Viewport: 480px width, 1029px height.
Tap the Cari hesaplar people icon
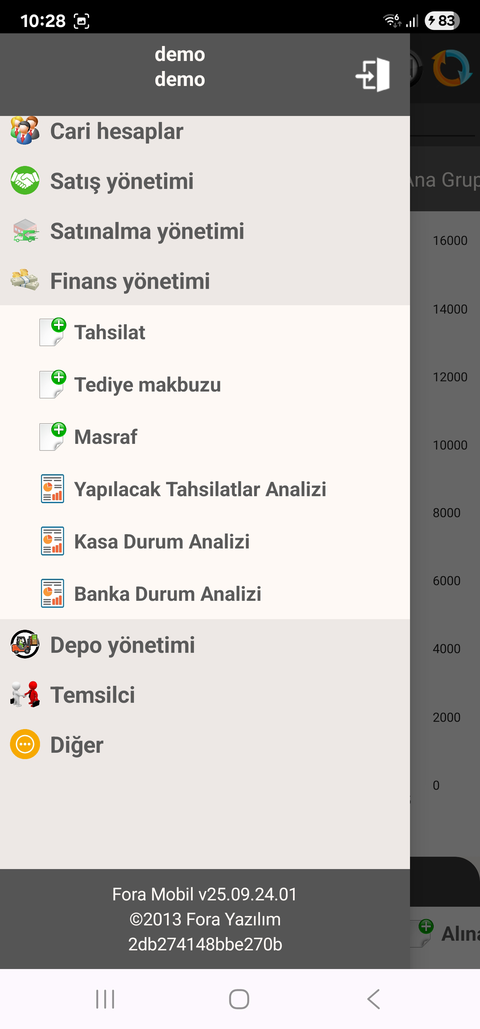(25, 131)
